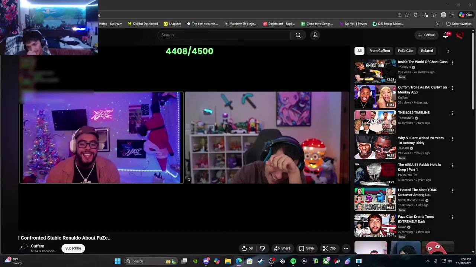Select the Related filter chip

pyautogui.click(x=427, y=51)
